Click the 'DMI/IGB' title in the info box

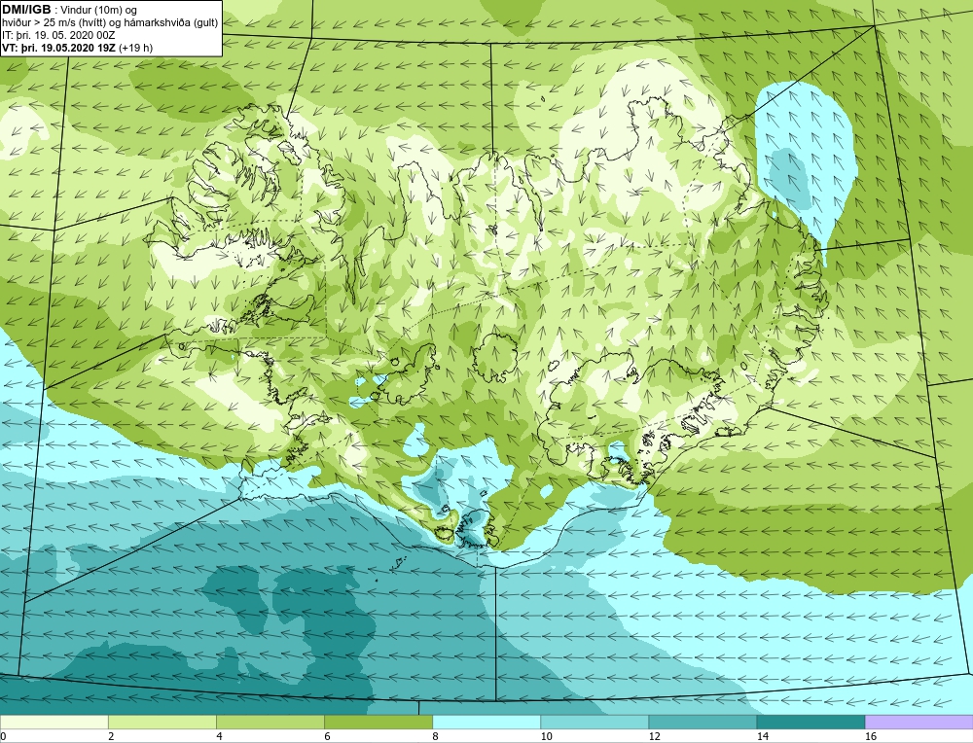point(26,10)
